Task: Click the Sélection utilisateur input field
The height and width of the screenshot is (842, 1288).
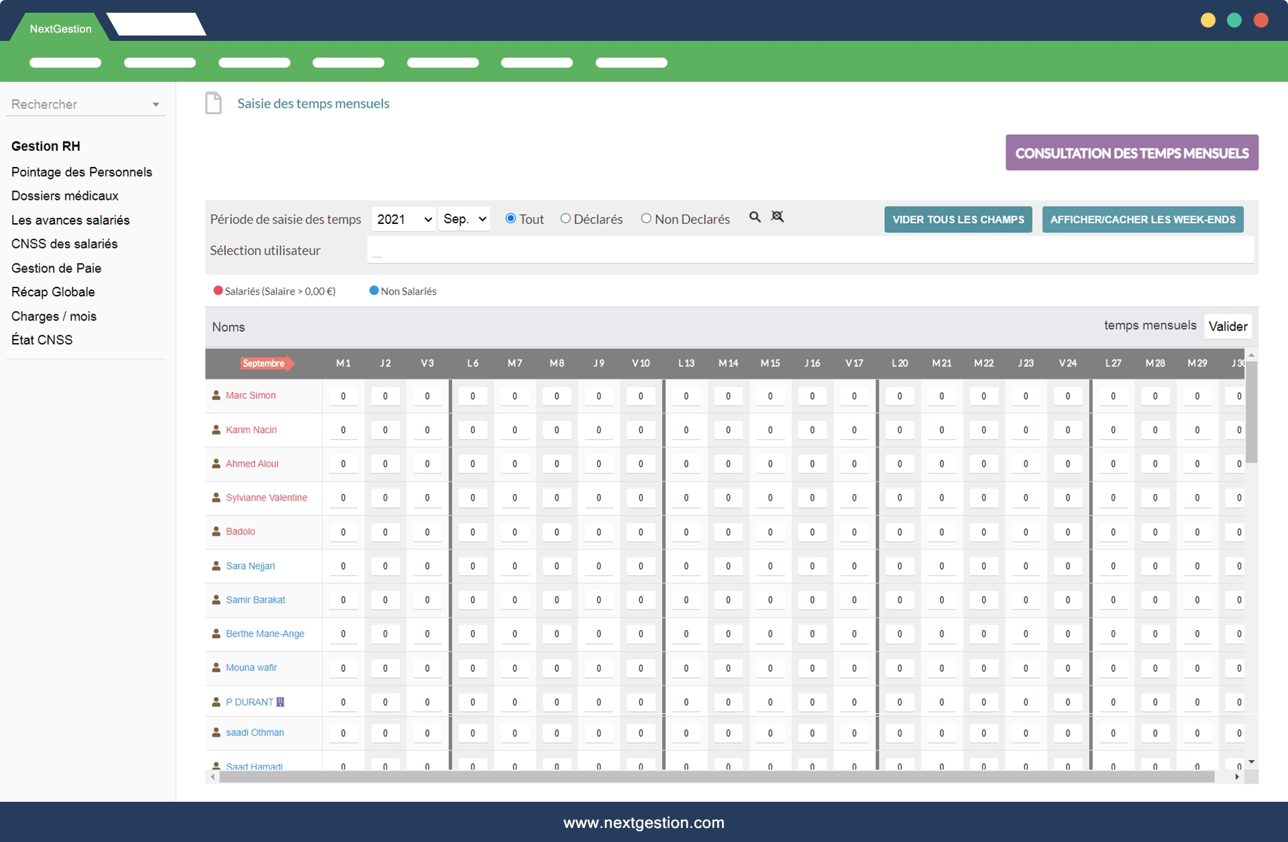Action: 810,251
